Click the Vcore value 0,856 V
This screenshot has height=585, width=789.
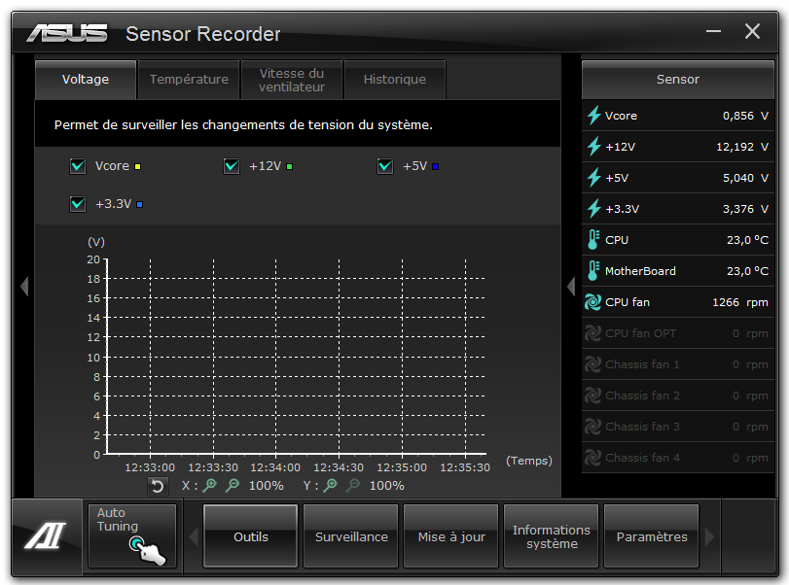(x=746, y=116)
